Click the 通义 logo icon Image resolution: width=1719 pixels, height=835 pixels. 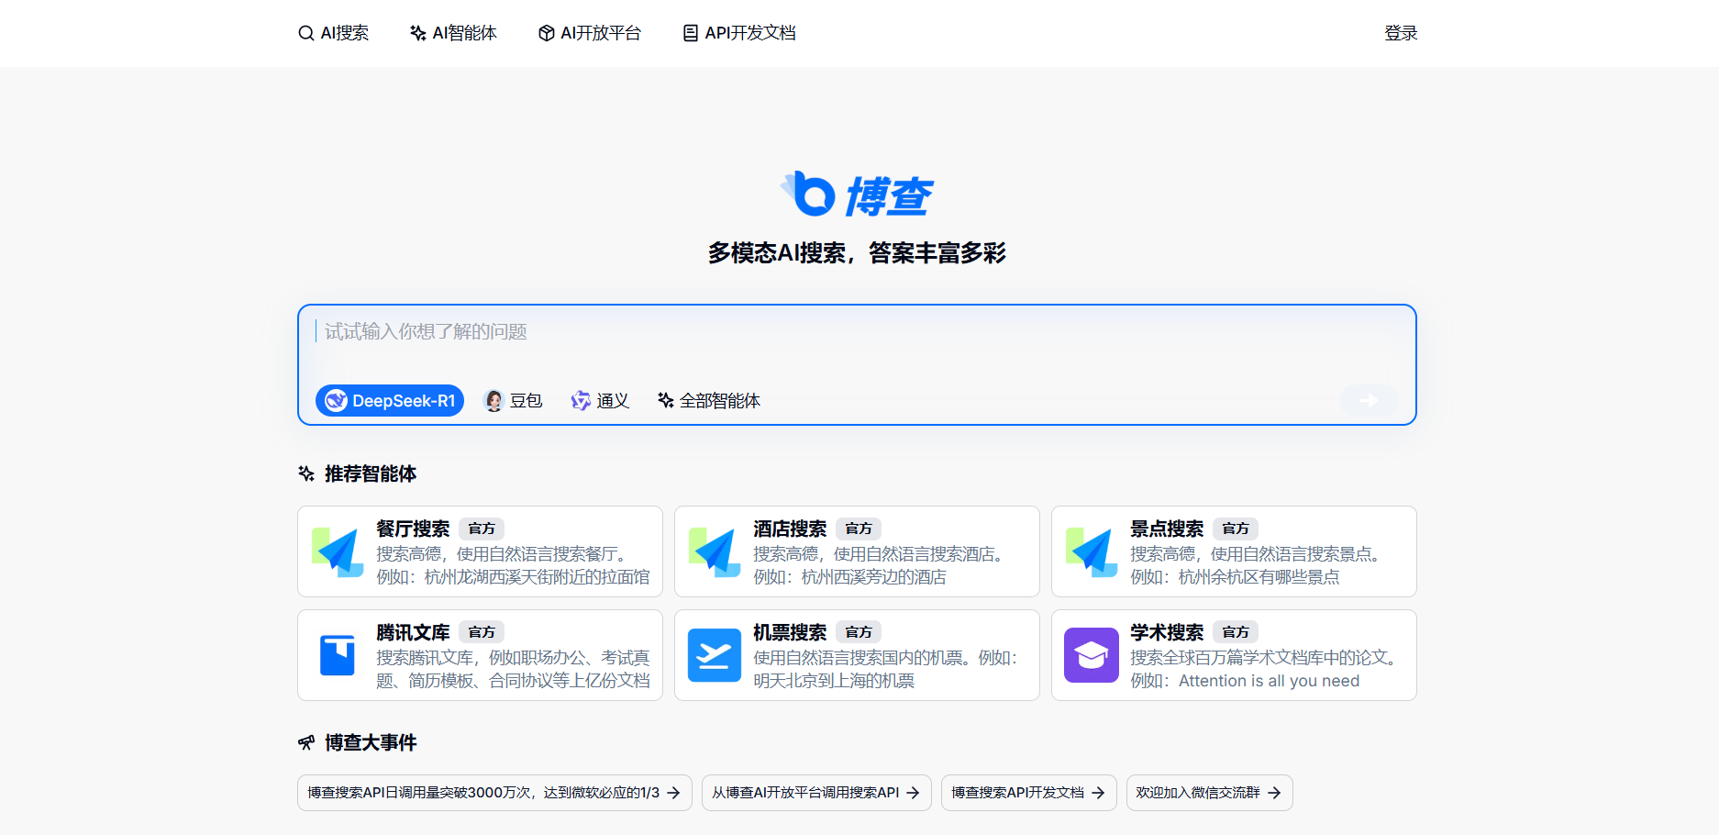[x=581, y=400]
